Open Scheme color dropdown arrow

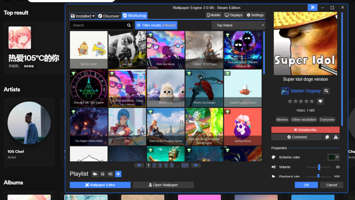click(337, 157)
